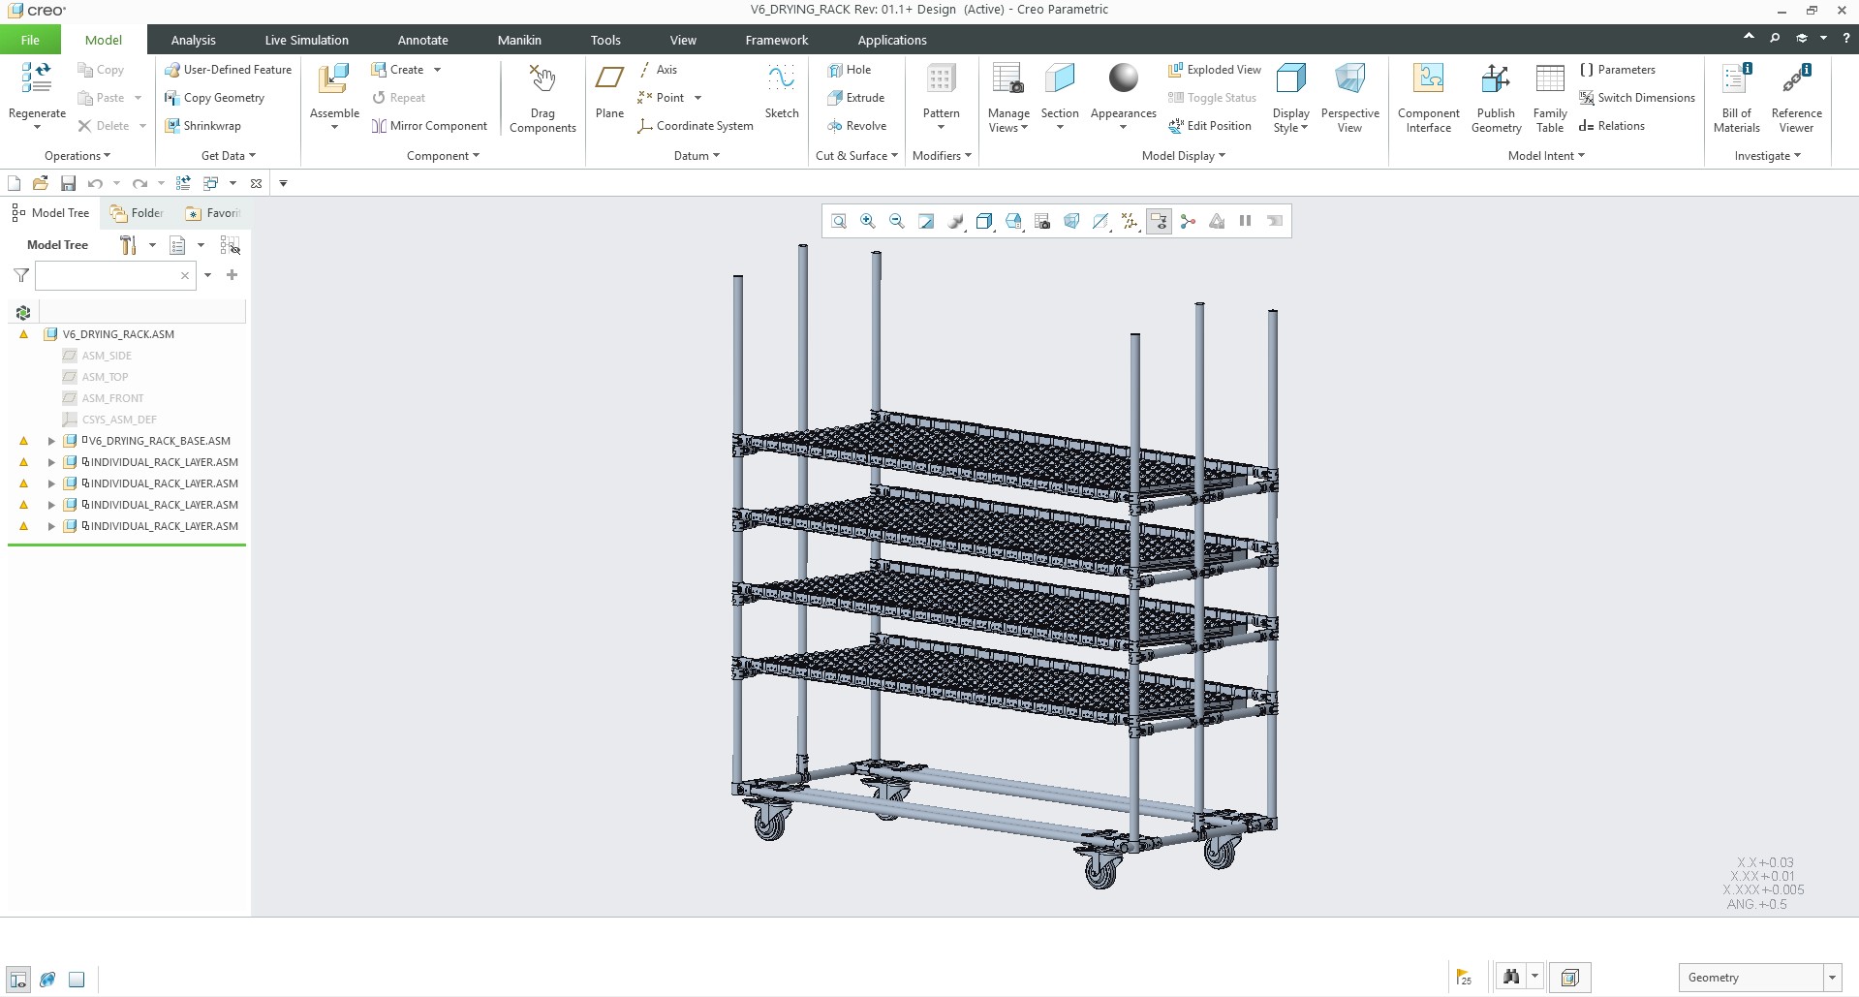Click the View Manager camera icon

pos(1042,221)
